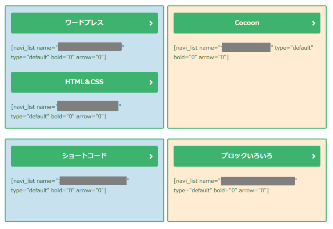Click the navi_list shortcode text under ショートコード

[70, 186]
